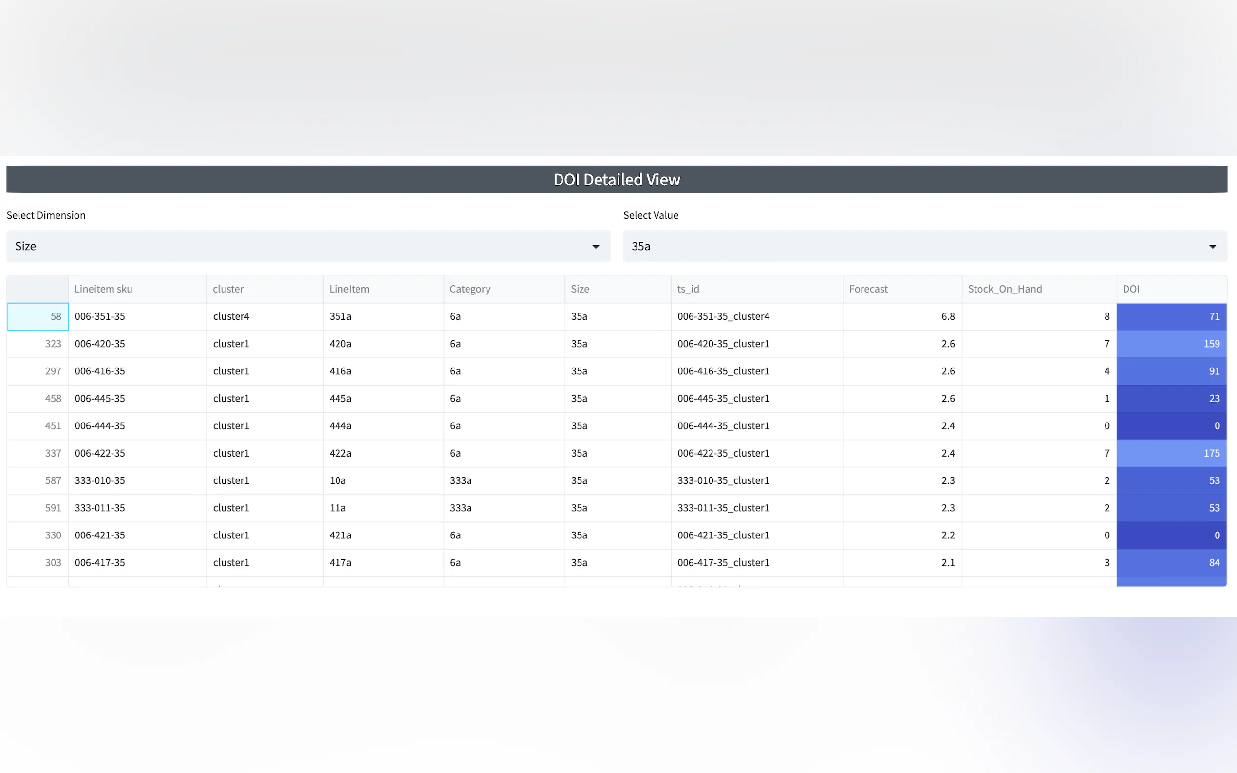This screenshot has height=773, width=1237.
Task: Select the 006-420-35 sku cell
Action: pos(100,344)
